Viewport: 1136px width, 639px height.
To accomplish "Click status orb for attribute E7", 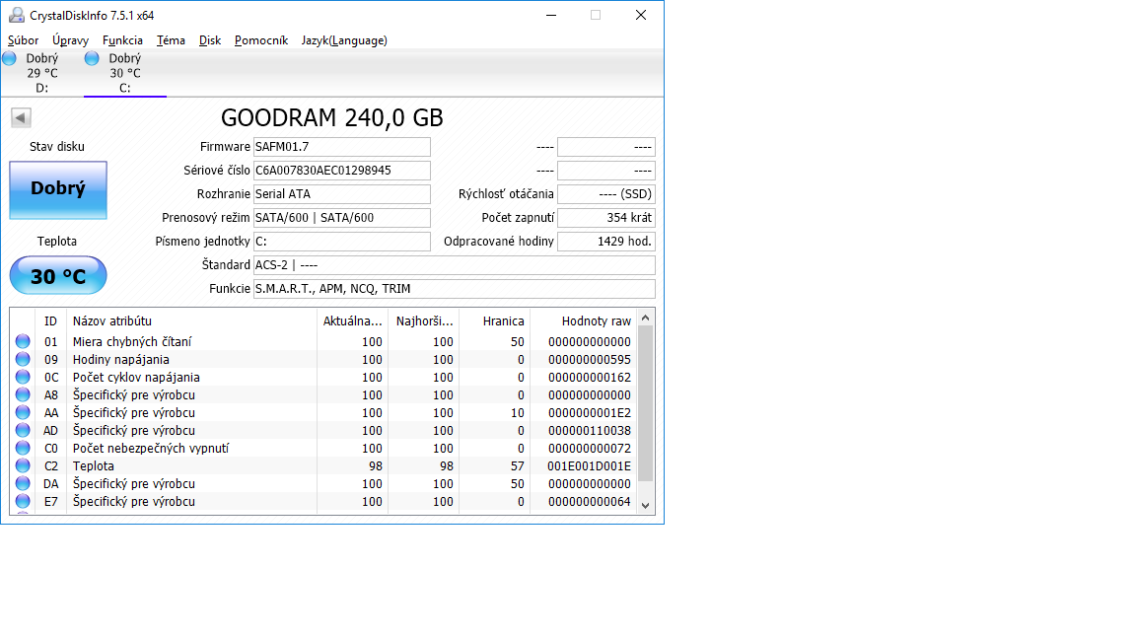I will (24, 501).
